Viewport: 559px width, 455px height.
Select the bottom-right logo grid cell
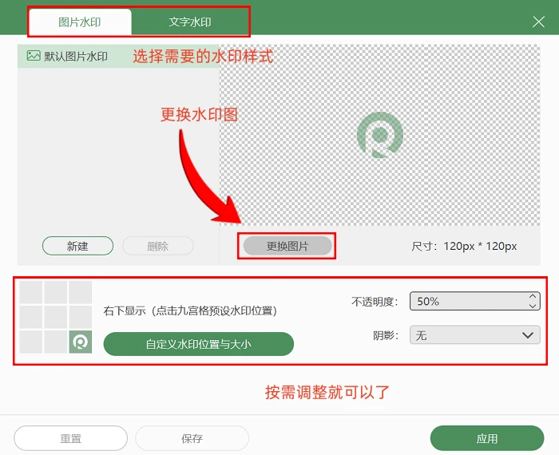point(80,342)
